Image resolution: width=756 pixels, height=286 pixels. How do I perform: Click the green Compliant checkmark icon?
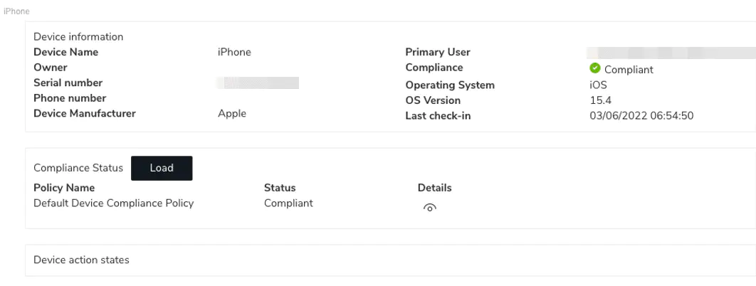[x=595, y=69]
